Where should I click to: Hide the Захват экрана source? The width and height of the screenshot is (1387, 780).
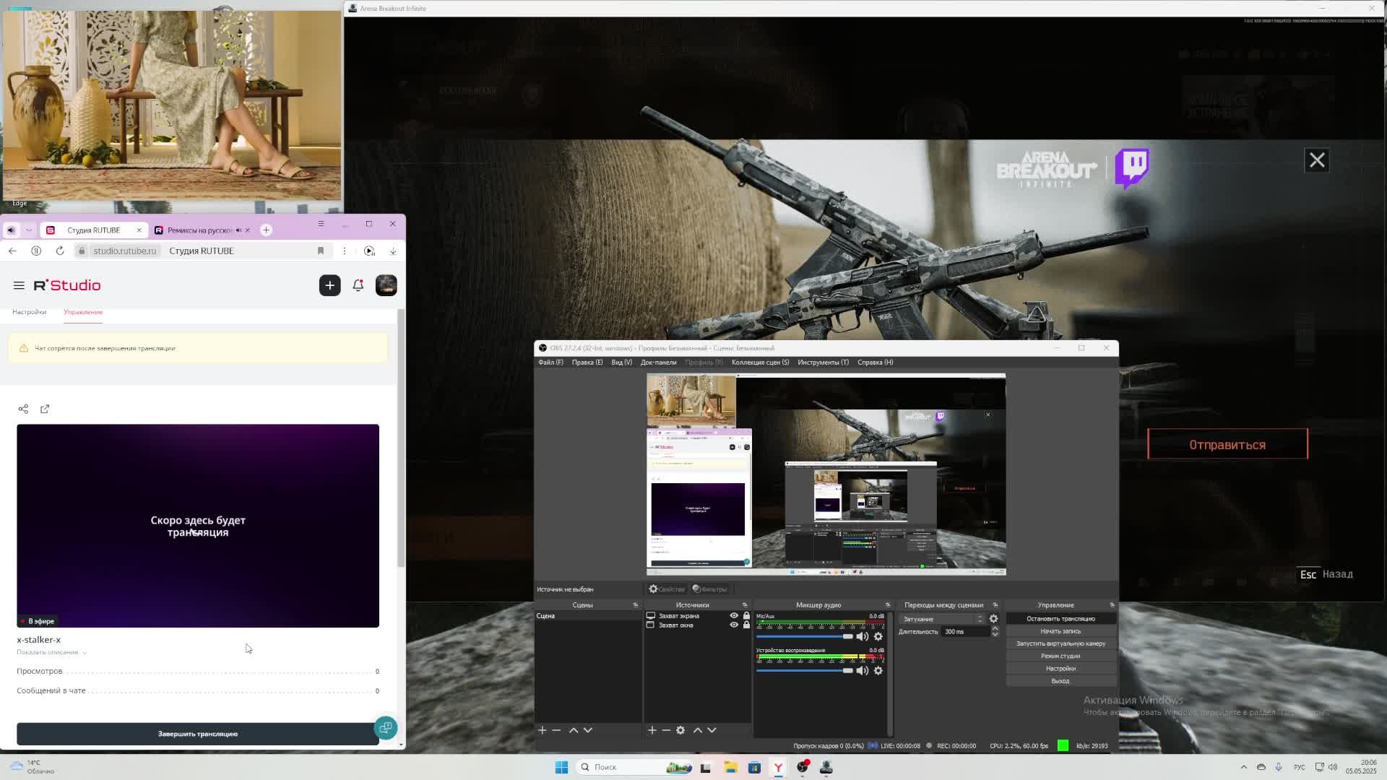[x=734, y=616]
